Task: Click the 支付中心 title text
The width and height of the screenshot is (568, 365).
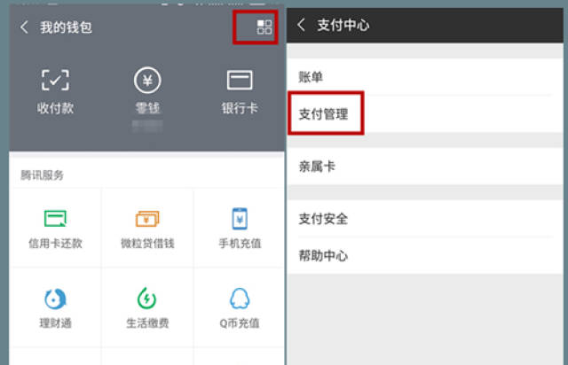Action: tap(343, 26)
